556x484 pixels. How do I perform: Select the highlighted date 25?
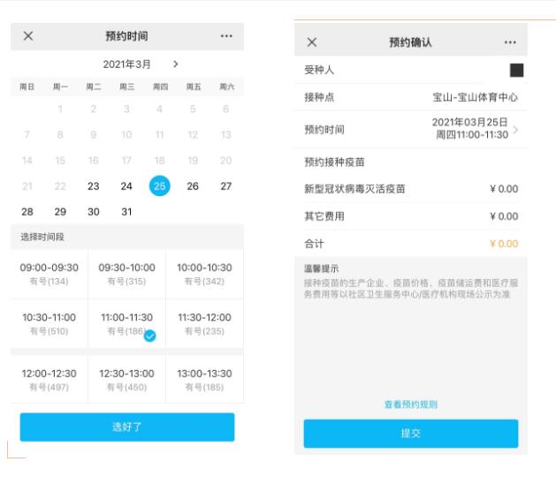(160, 186)
